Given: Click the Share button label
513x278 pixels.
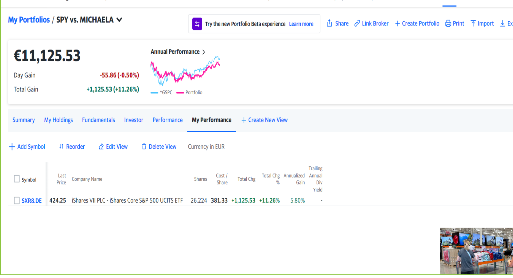Looking at the screenshot, I should (x=342, y=24).
